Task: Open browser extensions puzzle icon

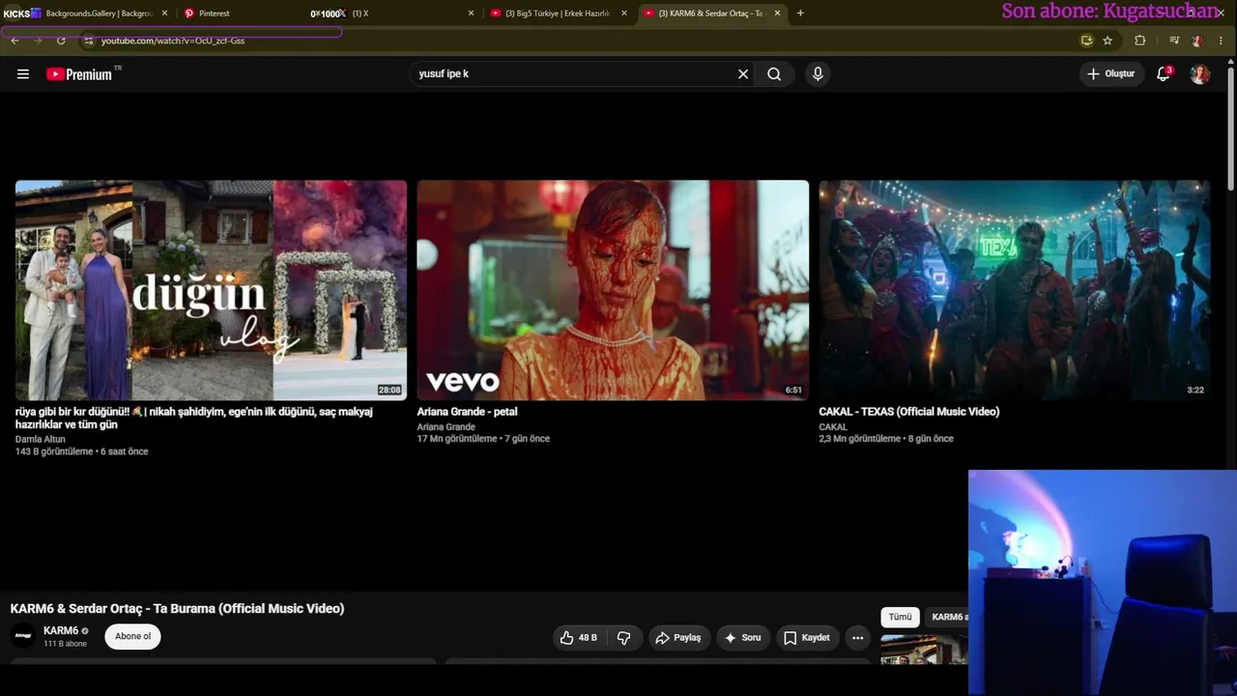Action: 1140,41
